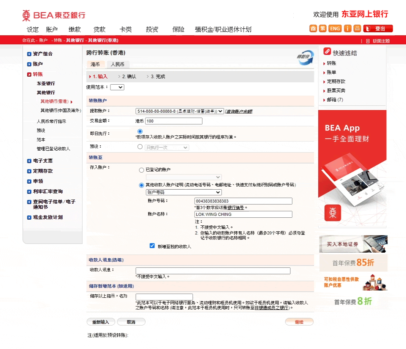Click the 重新输入 reset button
This screenshot has width=406, height=349.
tap(101, 322)
